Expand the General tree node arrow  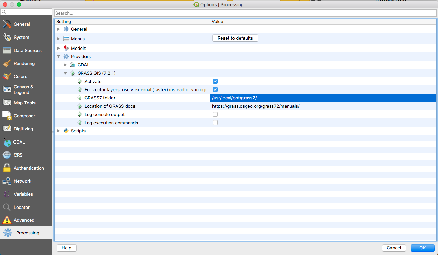click(59, 29)
